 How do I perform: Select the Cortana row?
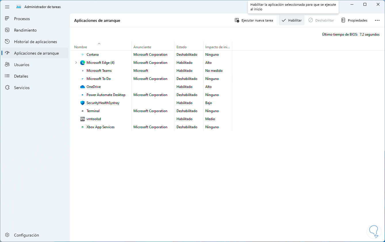(x=151, y=55)
